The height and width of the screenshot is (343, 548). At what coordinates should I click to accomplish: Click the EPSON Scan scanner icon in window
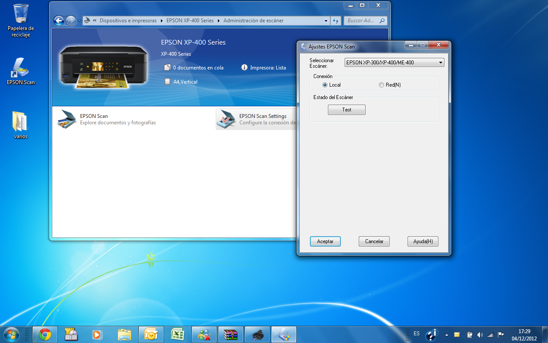(67, 119)
